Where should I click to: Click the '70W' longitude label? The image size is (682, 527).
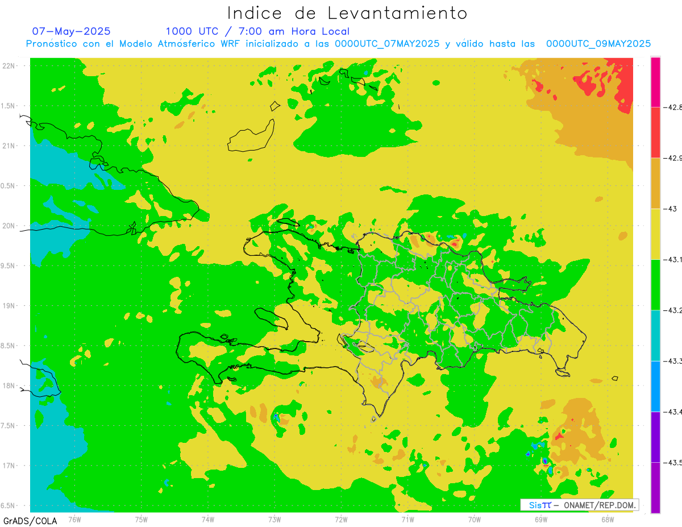point(475,519)
